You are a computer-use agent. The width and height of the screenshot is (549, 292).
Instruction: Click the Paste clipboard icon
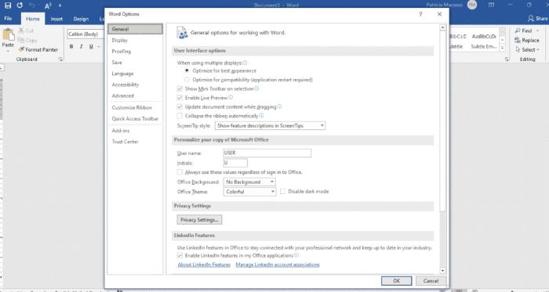[8, 35]
